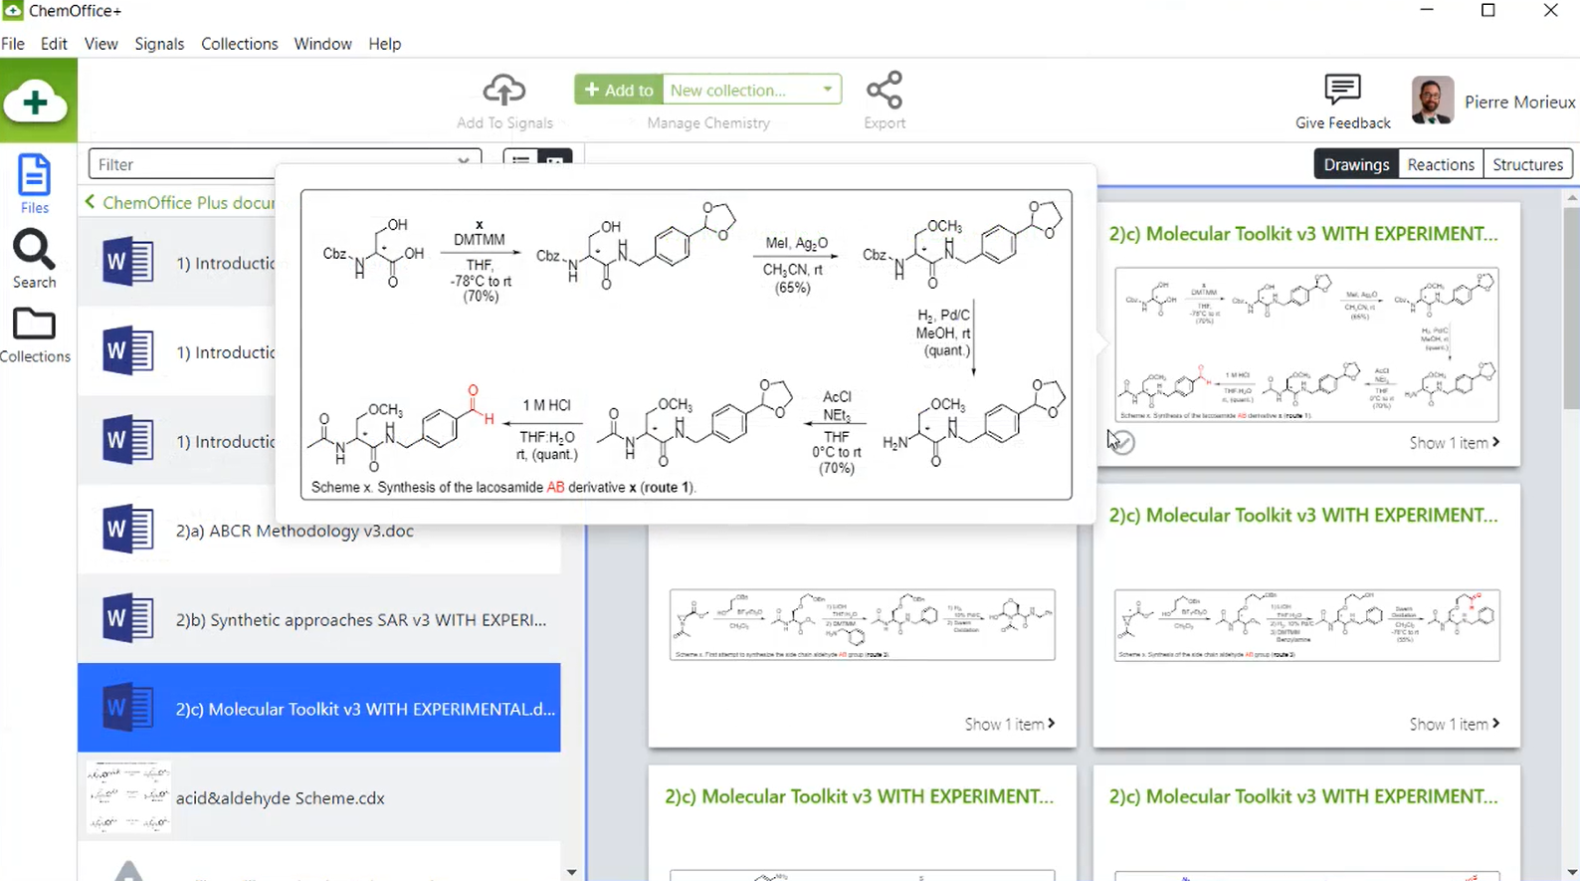Open the Search panel in sidebar
This screenshot has width=1580, height=881.
[34, 259]
